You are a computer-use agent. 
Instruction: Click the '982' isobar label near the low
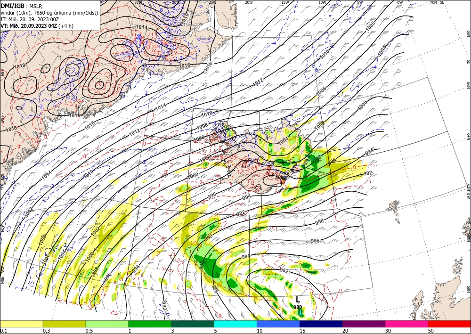coord(284,271)
